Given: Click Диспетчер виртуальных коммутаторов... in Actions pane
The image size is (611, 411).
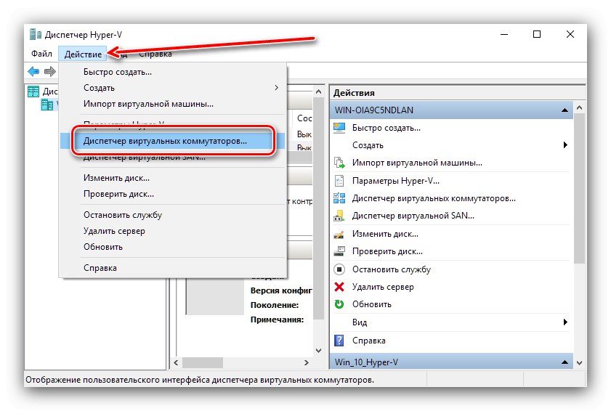Looking at the screenshot, I should [434, 198].
